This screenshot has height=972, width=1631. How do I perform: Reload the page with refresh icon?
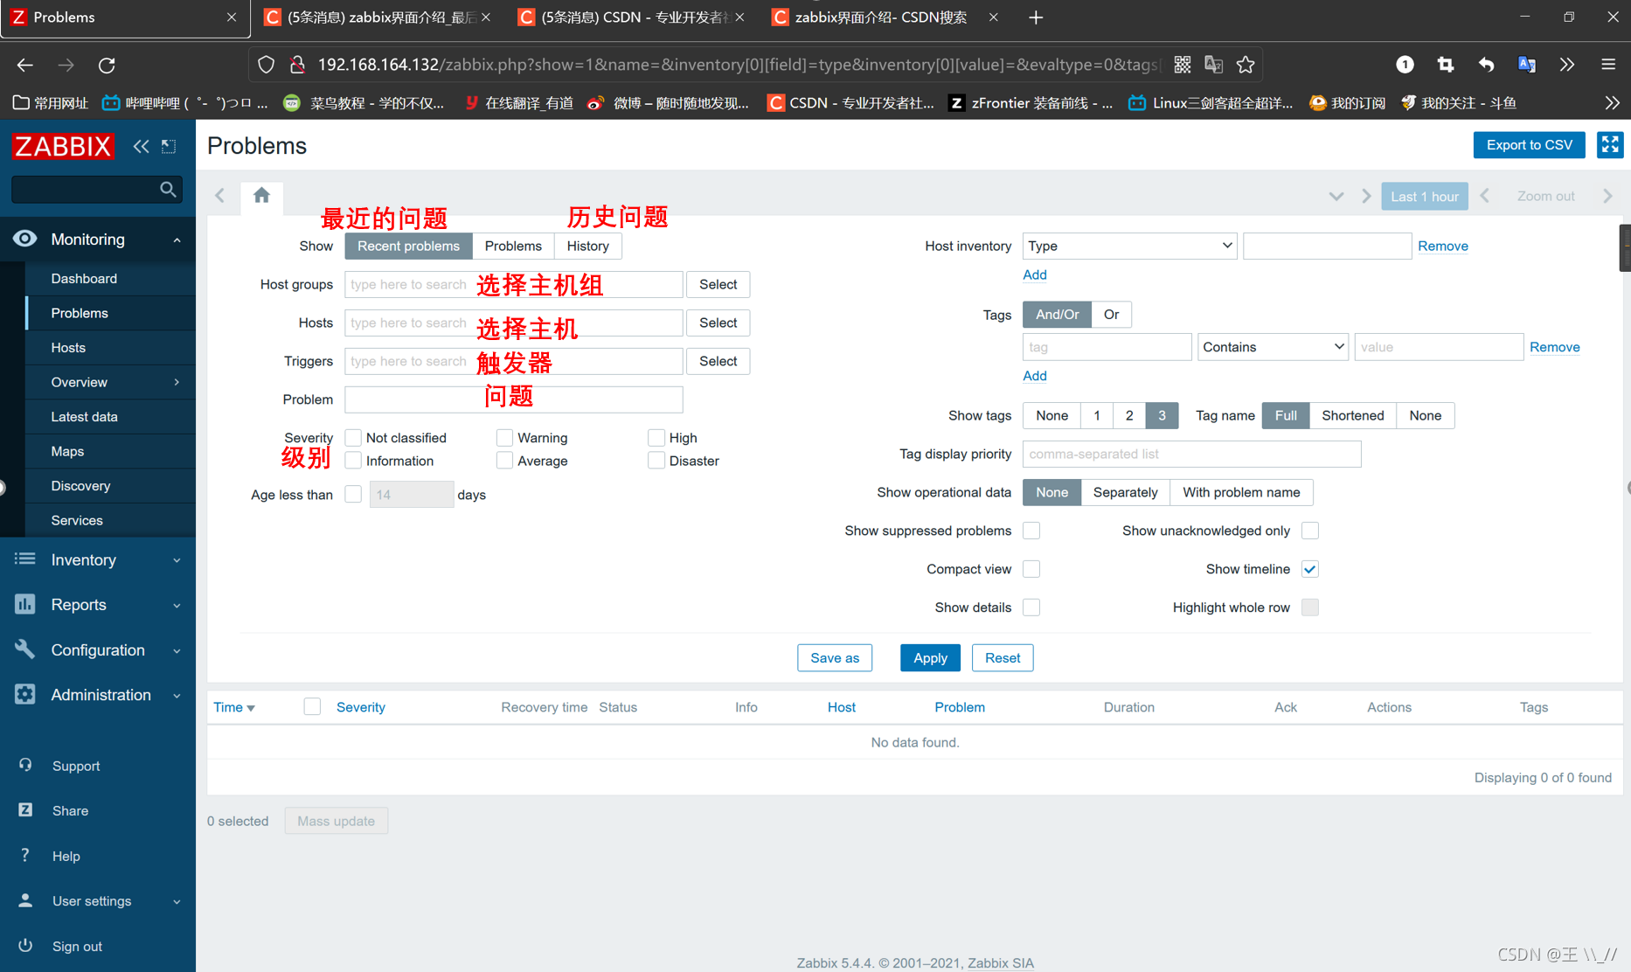pyautogui.click(x=107, y=65)
